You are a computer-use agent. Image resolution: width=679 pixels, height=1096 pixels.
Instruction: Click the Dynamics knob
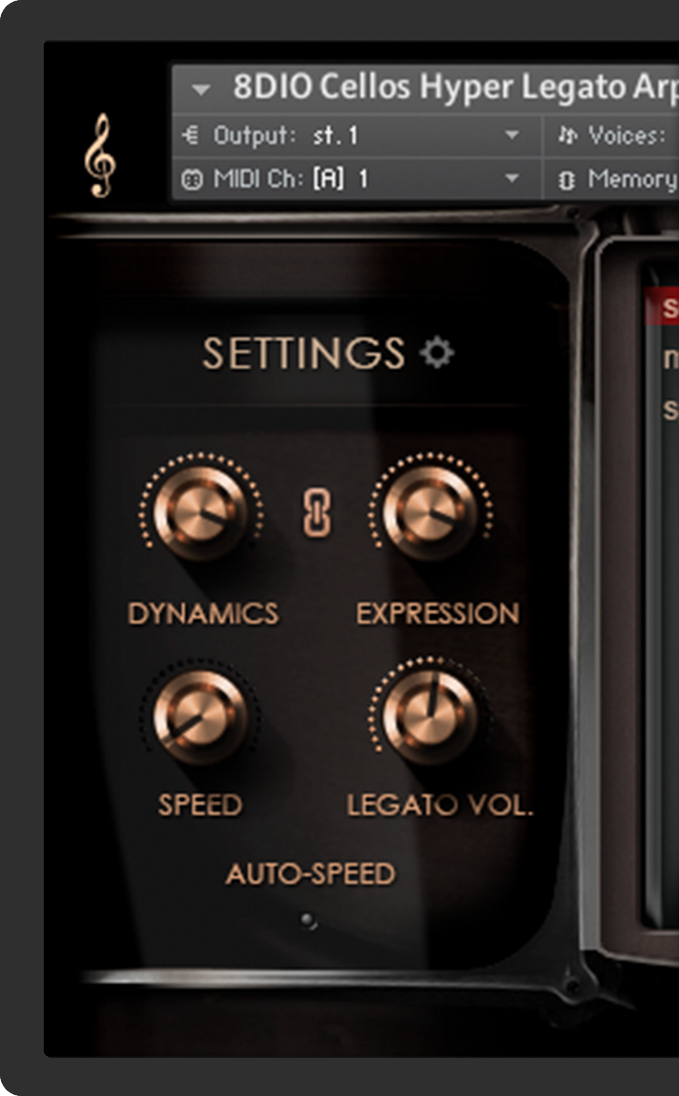coord(200,513)
